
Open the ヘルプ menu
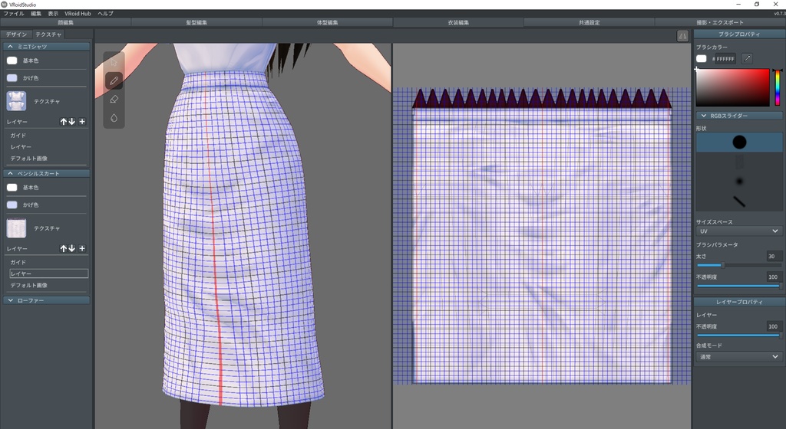click(105, 14)
